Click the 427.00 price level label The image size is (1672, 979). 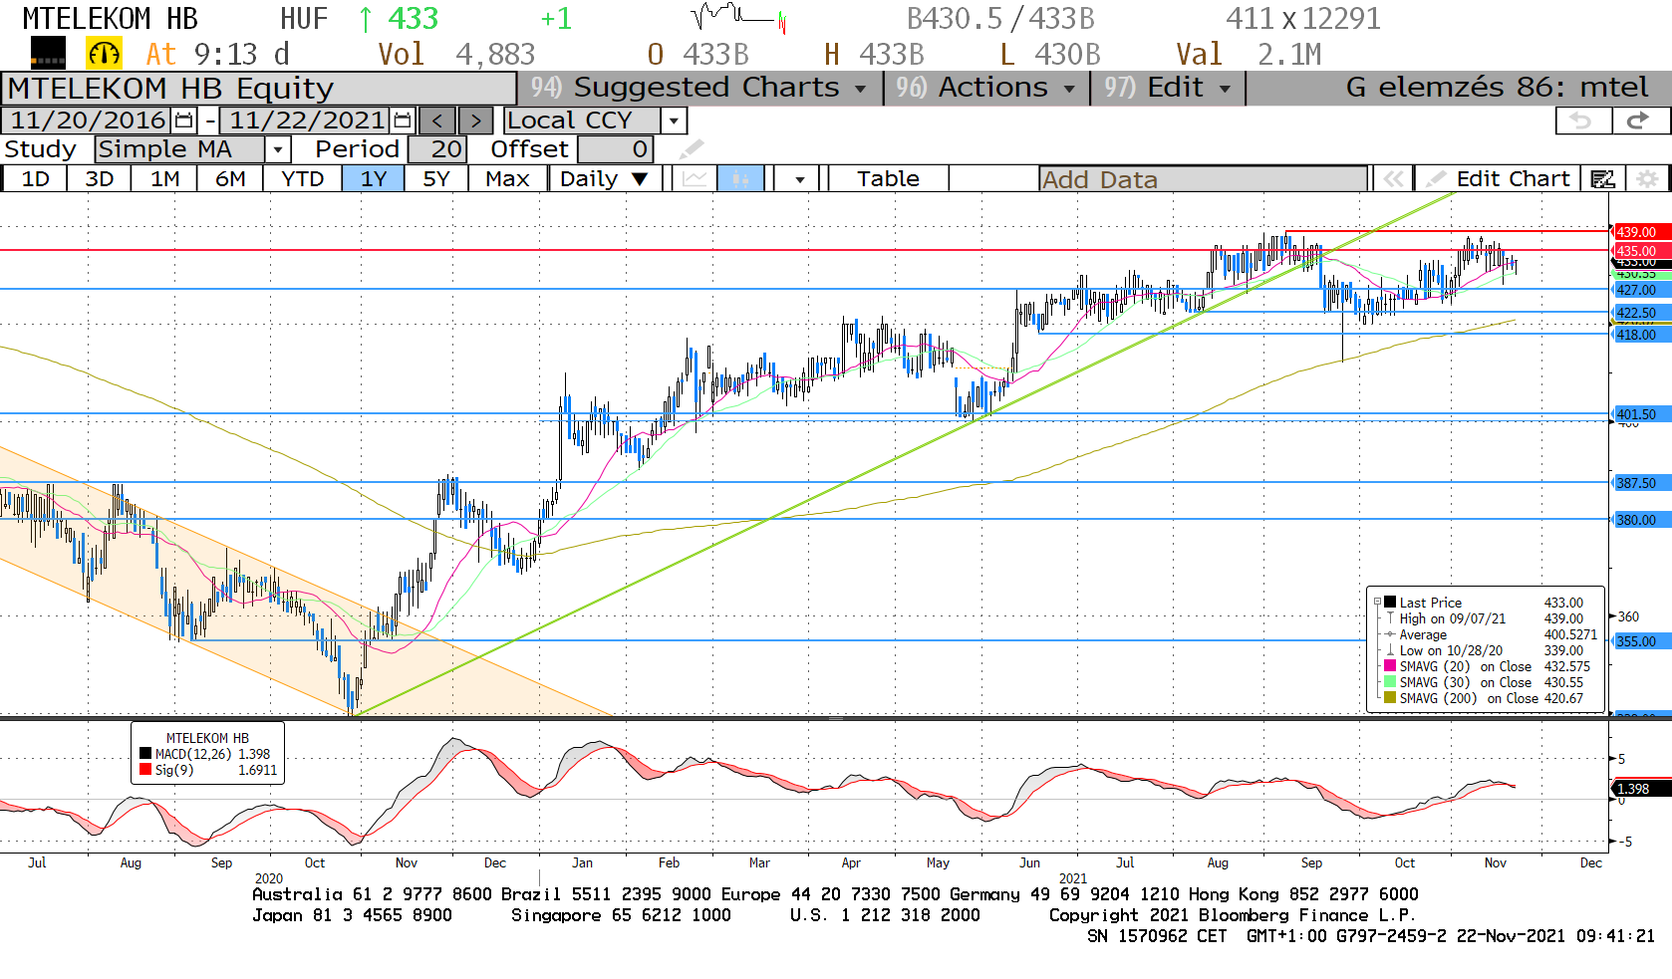click(x=1641, y=290)
